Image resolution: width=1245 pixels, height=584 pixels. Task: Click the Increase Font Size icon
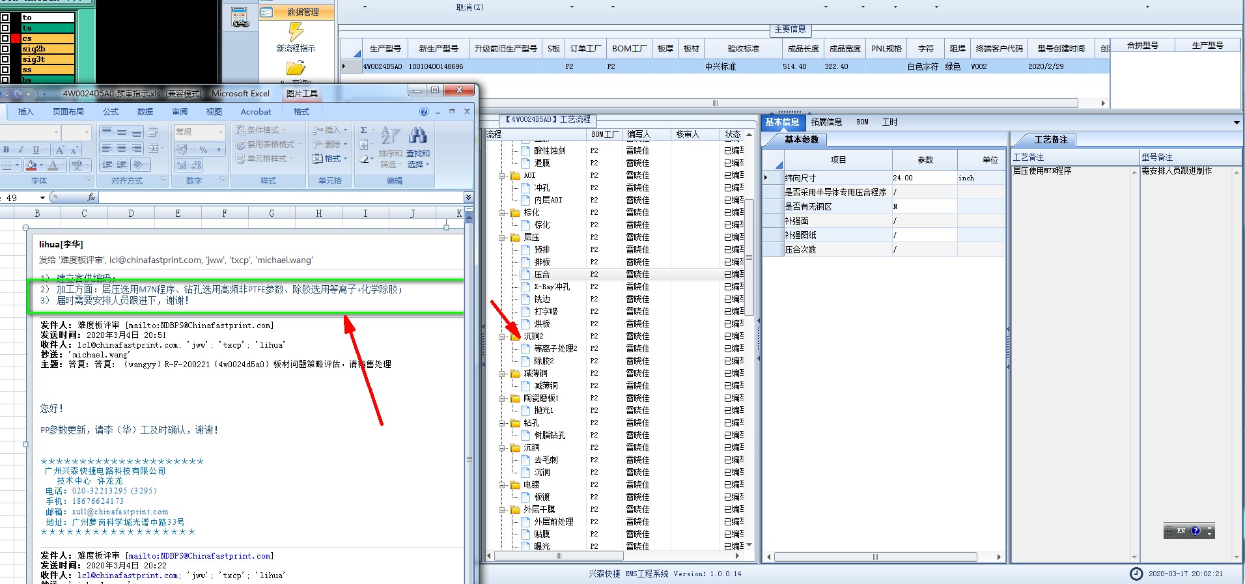click(x=61, y=149)
